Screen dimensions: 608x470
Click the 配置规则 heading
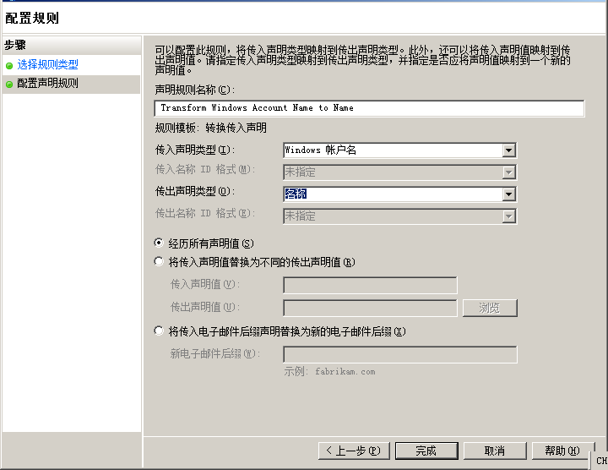(x=32, y=19)
